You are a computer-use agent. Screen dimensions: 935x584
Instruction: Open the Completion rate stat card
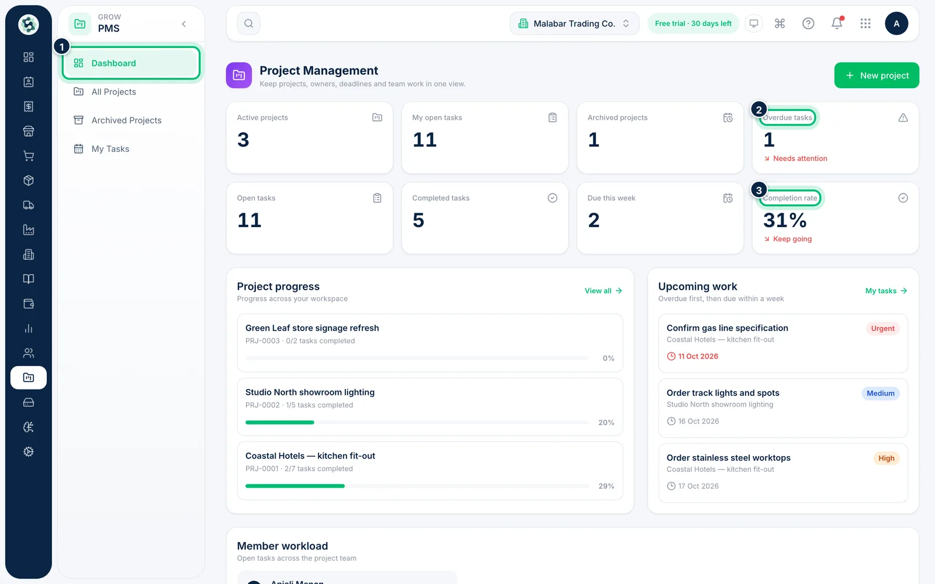836,218
